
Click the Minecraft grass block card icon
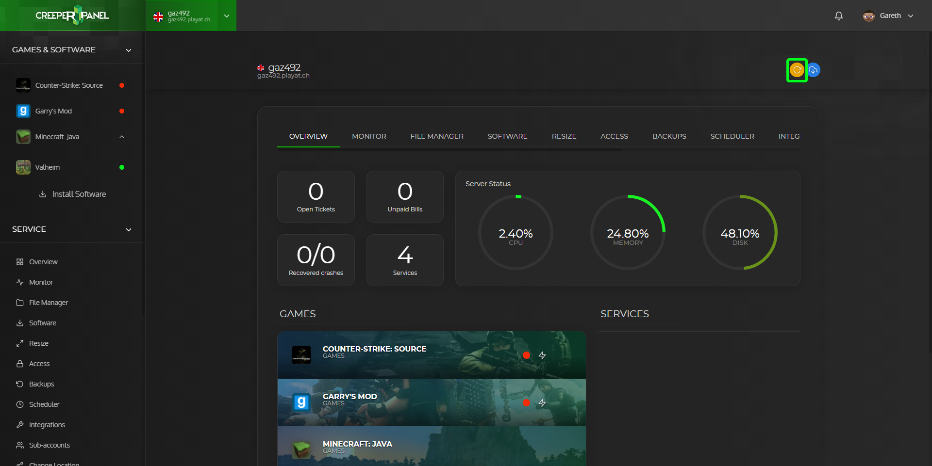pyautogui.click(x=301, y=450)
